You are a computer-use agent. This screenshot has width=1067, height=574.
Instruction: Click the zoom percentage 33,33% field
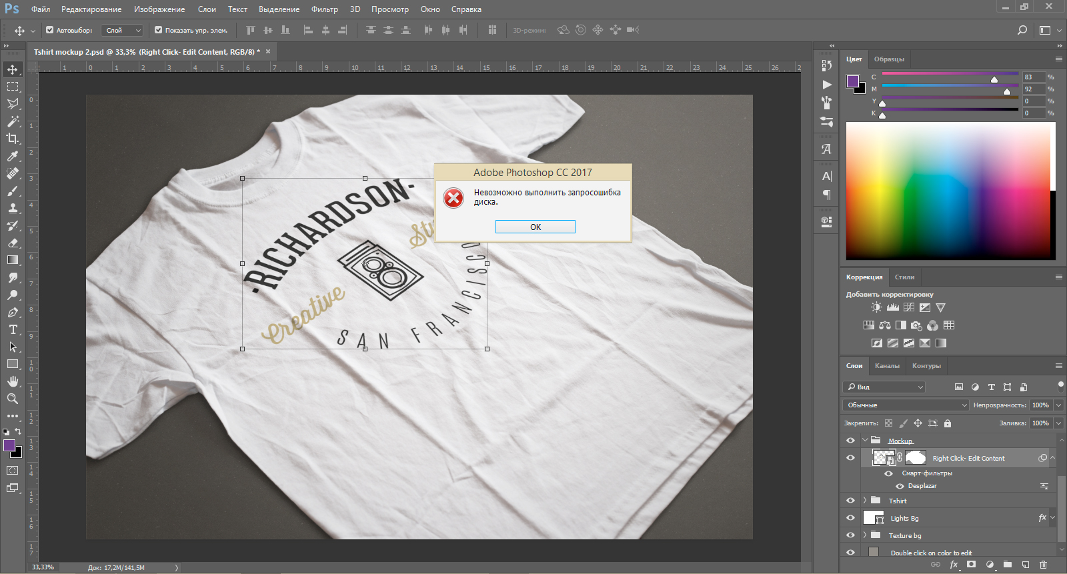tap(43, 567)
